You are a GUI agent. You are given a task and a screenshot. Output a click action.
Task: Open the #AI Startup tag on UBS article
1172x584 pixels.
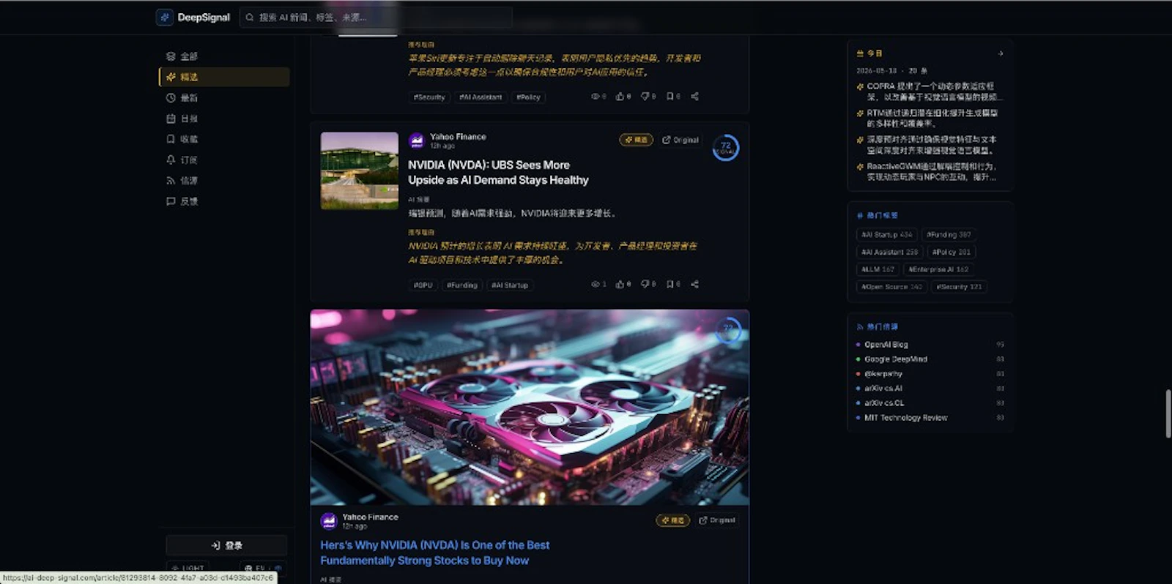[x=510, y=285]
